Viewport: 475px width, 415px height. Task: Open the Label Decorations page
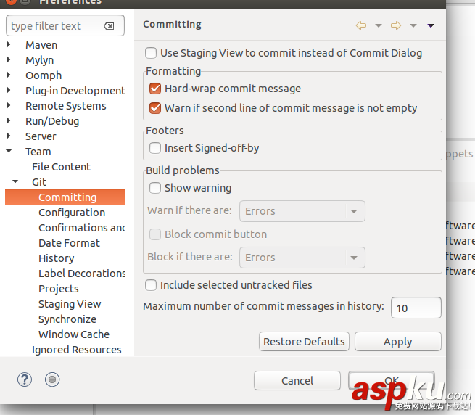coord(82,274)
